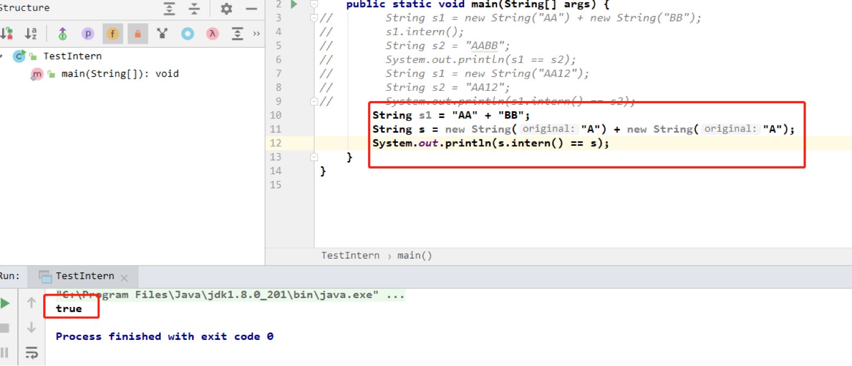Hide the Structure tool window
The height and width of the screenshot is (366, 852).
click(x=252, y=9)
